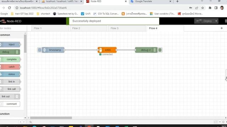Select the Flow 4 tab
The height and width of the screenshot is (127, 227).
pos(165,28)
